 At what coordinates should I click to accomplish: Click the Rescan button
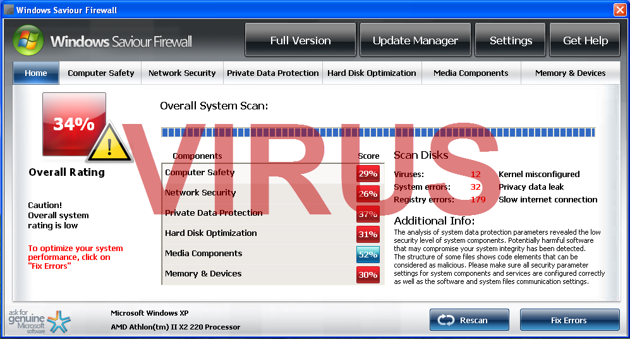(469, 319)
